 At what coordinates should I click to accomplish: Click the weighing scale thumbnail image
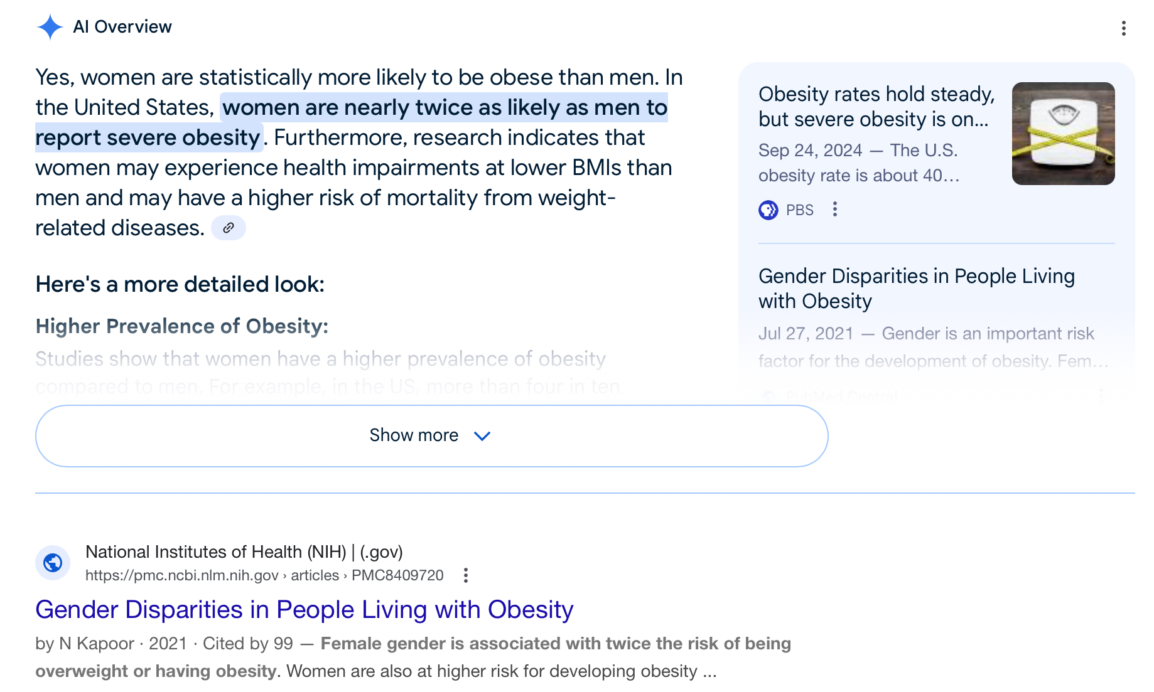click(x=1063, y=134)
